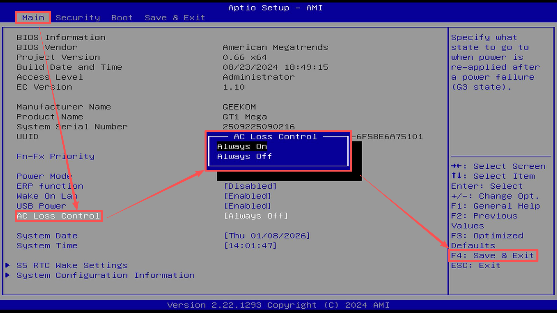Switch to the Security tab

click(78, 18)
